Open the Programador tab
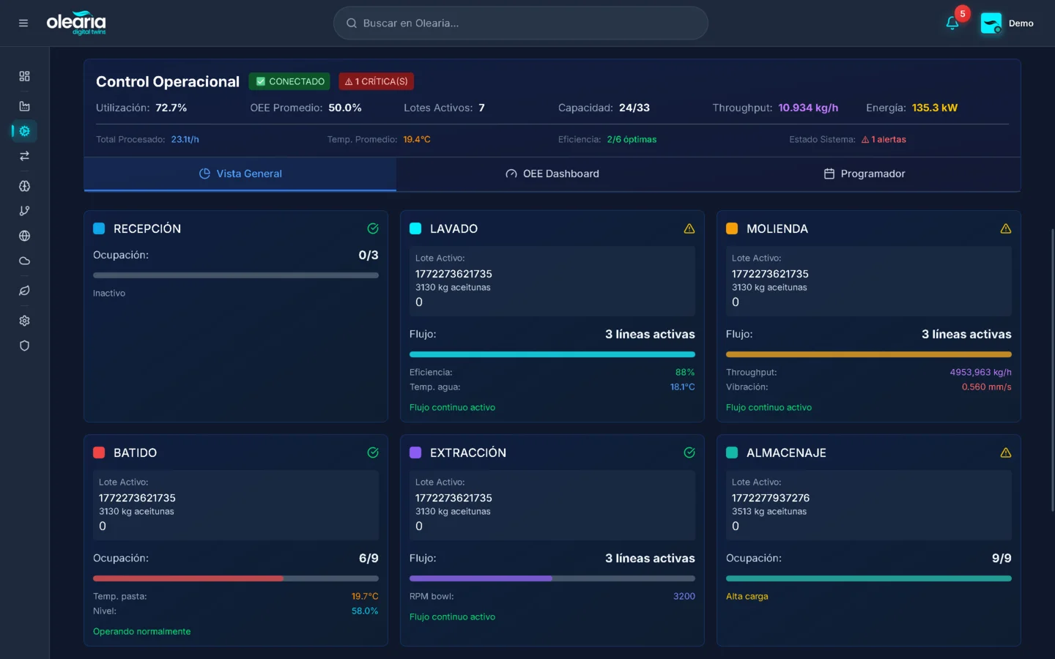Image resolution: width=1055 pixels, height=659 pixels. point(864,174)
